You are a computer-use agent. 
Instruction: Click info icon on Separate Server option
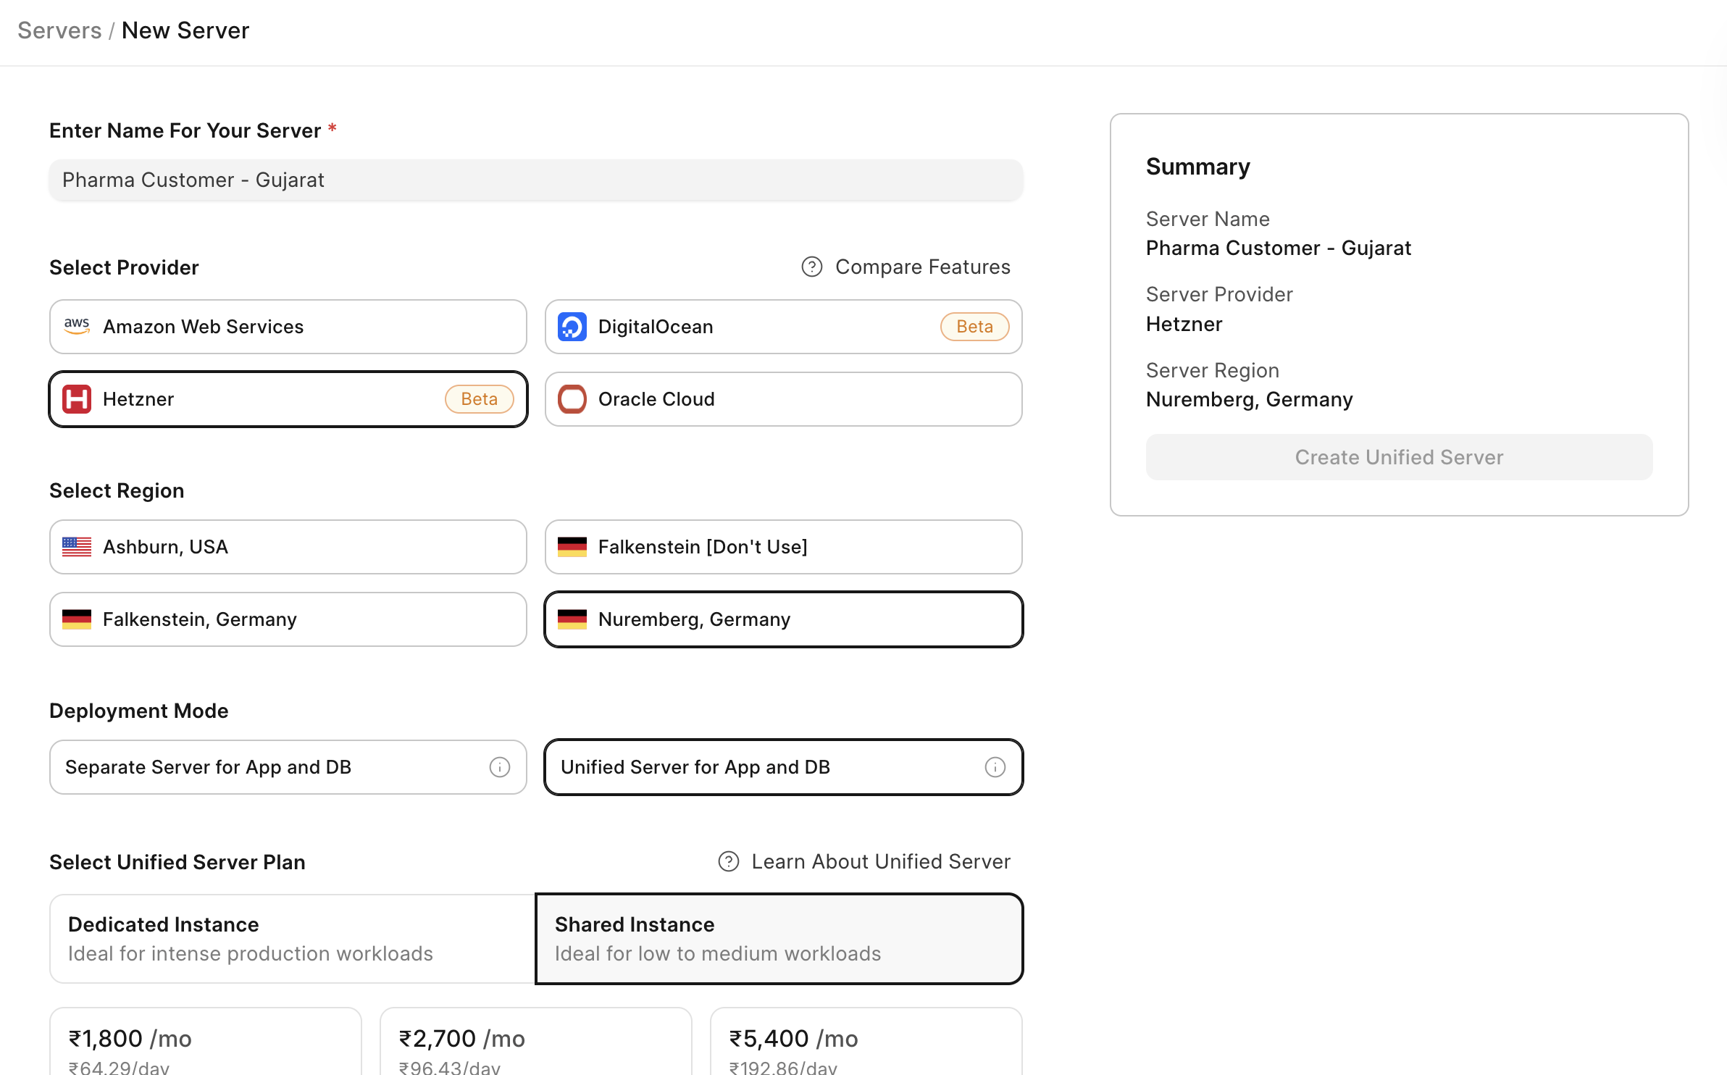500,767
